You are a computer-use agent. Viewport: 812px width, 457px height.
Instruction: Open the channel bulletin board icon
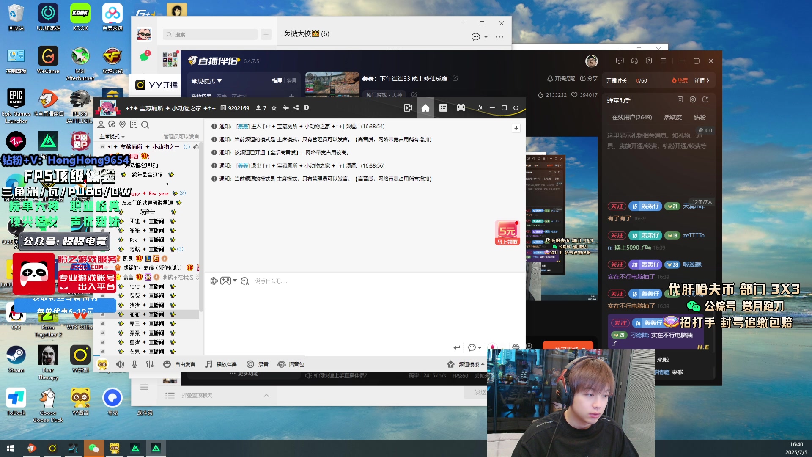click(x=134, y=124)
